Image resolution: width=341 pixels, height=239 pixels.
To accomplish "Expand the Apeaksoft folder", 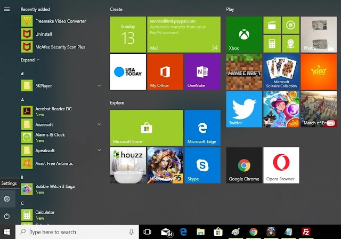I will [x=99, y=150].
